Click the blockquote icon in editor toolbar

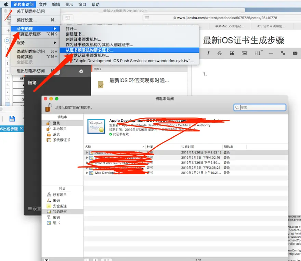[x=232, y=53]
